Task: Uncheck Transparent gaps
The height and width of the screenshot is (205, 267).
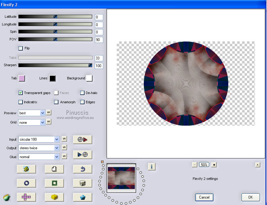Action: point(21,93)
